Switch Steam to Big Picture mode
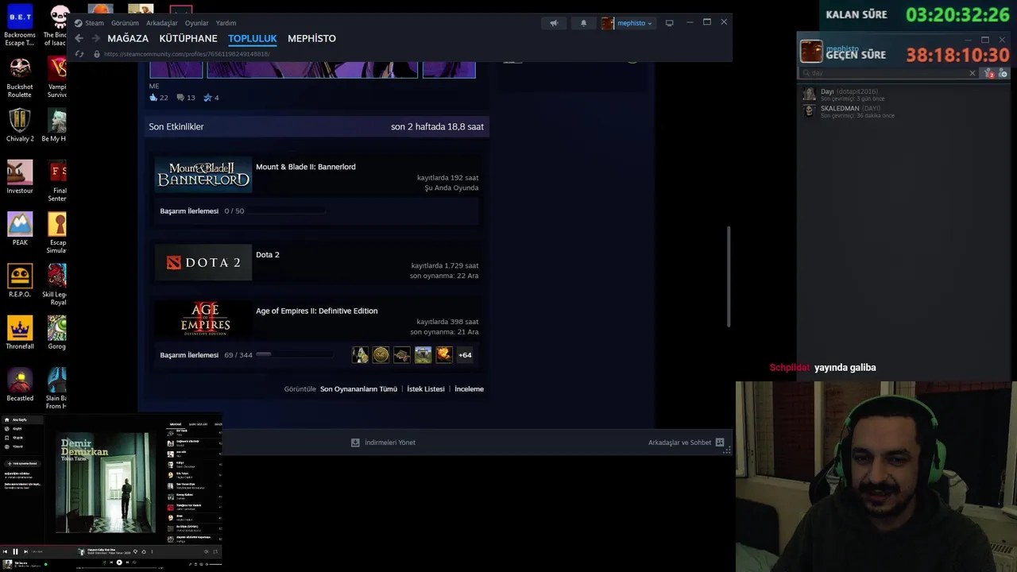The height and width of the screenshot is (572, 1017). click(669, 23)
